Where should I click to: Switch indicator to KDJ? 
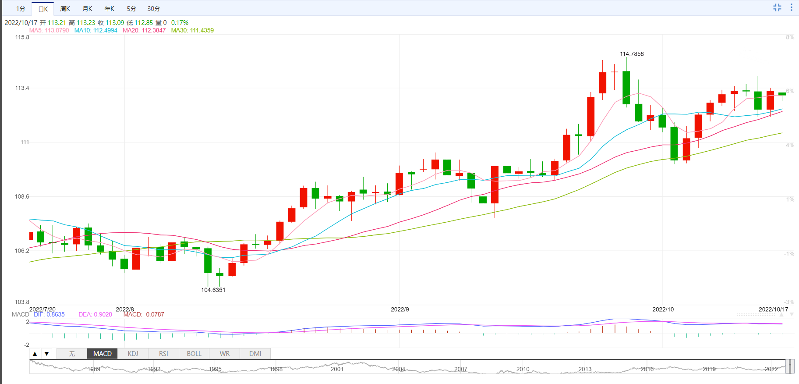(133, 353)
